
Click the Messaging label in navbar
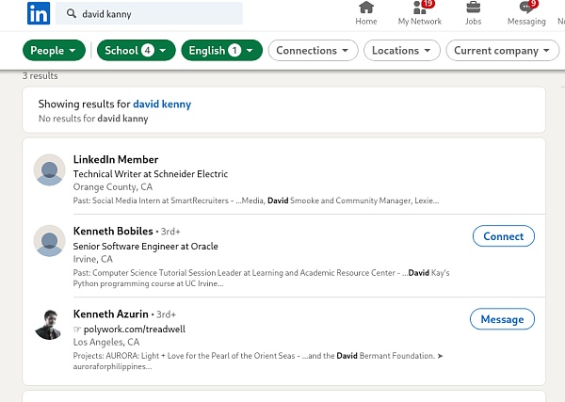point(526,22)
